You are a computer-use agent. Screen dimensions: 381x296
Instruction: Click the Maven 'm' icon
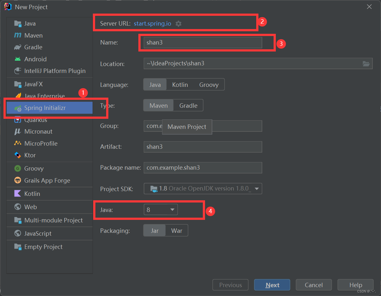18,35
